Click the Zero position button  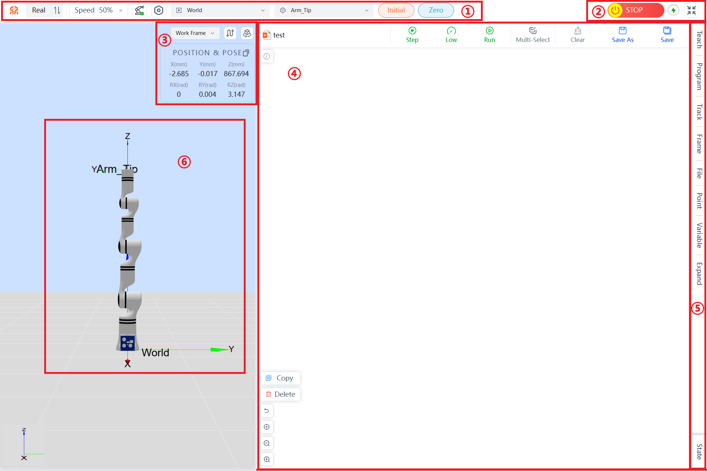(436, 10)
